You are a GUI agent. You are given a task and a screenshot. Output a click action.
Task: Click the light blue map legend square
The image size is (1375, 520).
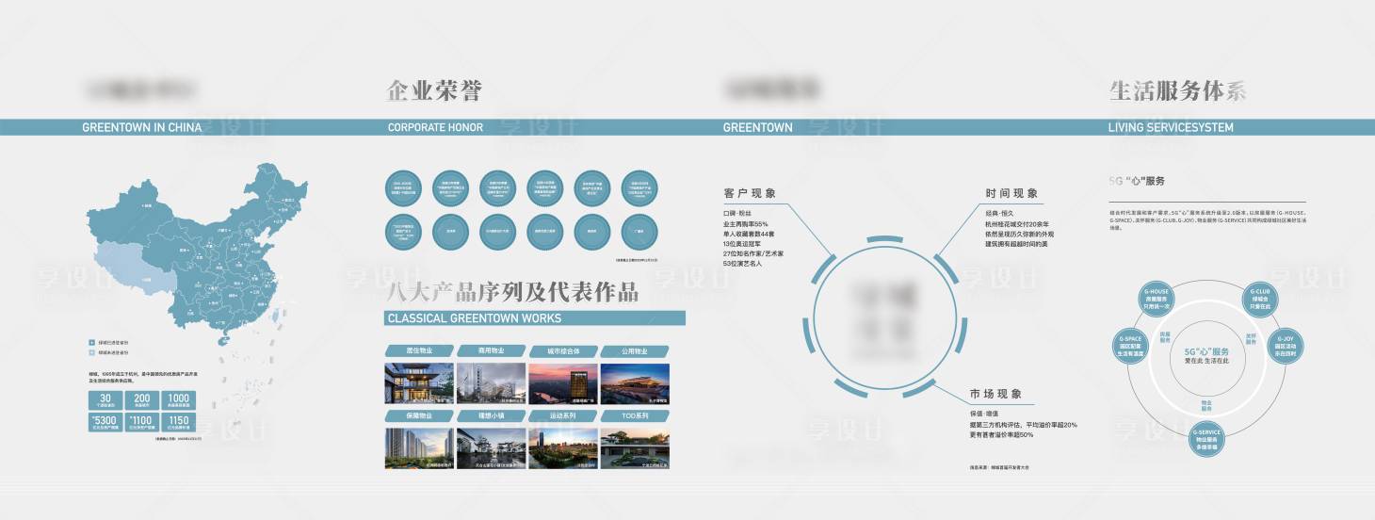tap(91, 352)
